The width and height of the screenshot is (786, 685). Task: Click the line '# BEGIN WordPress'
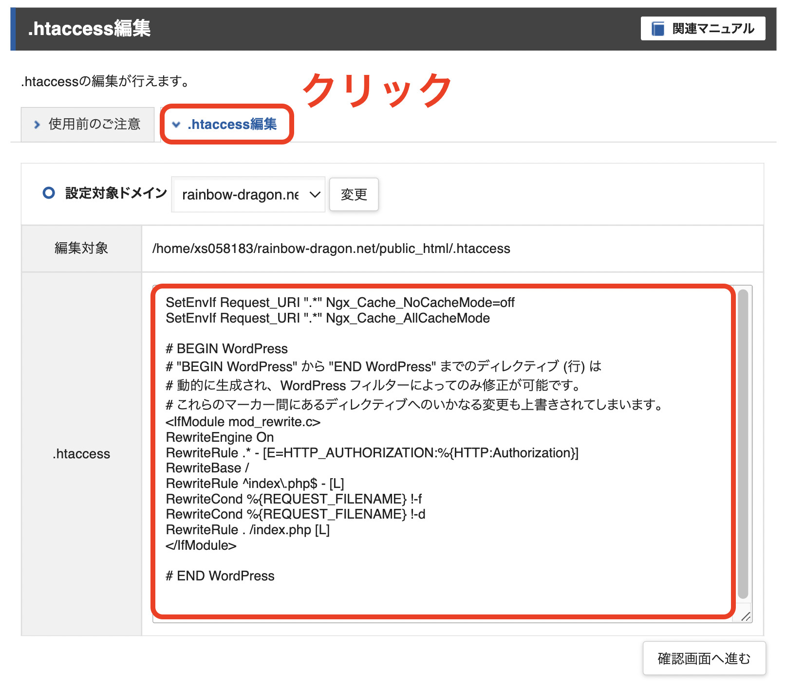pos(226,349)
